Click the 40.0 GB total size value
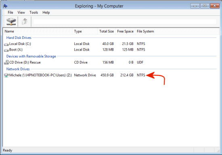This screenshot has width=222, height=155. click(x=108, y=44)
